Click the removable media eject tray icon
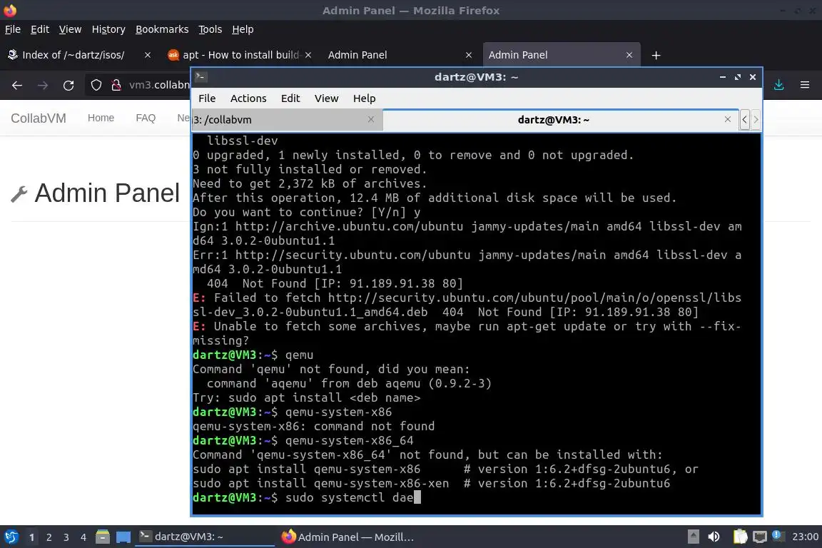The width and height of the screenshot is (822, 548). tap(693, 537)
